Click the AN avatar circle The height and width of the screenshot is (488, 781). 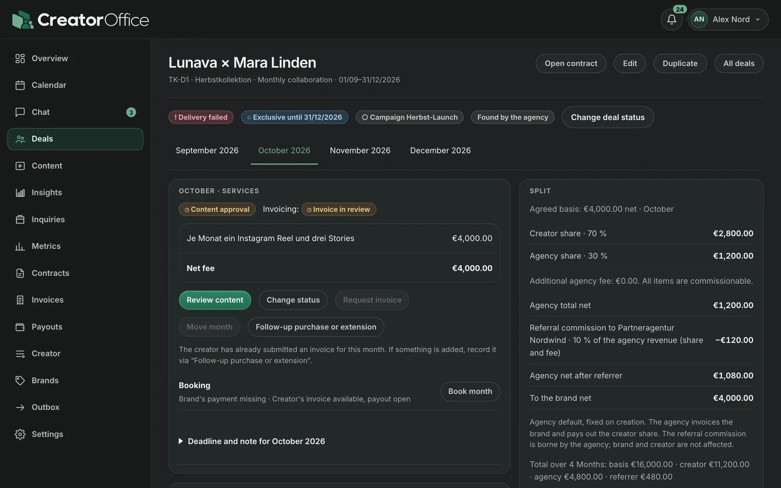point(699,20)
